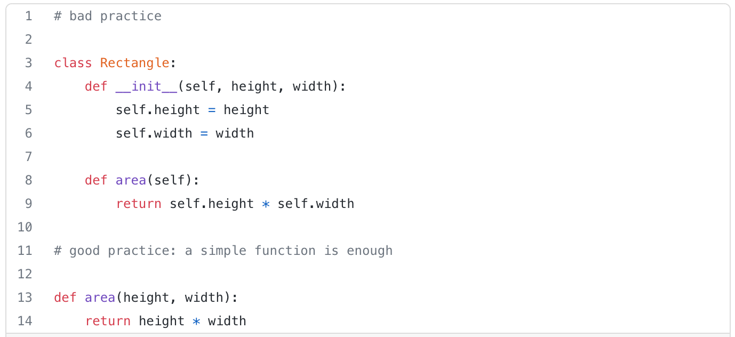
Task: Click line number 13
Action: tap(25, 298)
